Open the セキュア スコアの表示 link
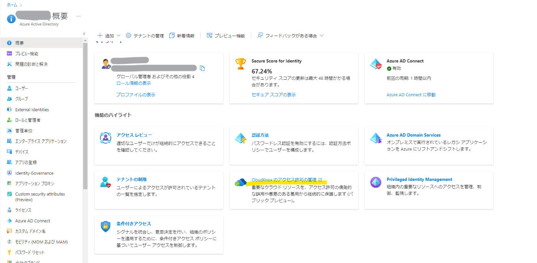537x263 pixels. point(273,95)
